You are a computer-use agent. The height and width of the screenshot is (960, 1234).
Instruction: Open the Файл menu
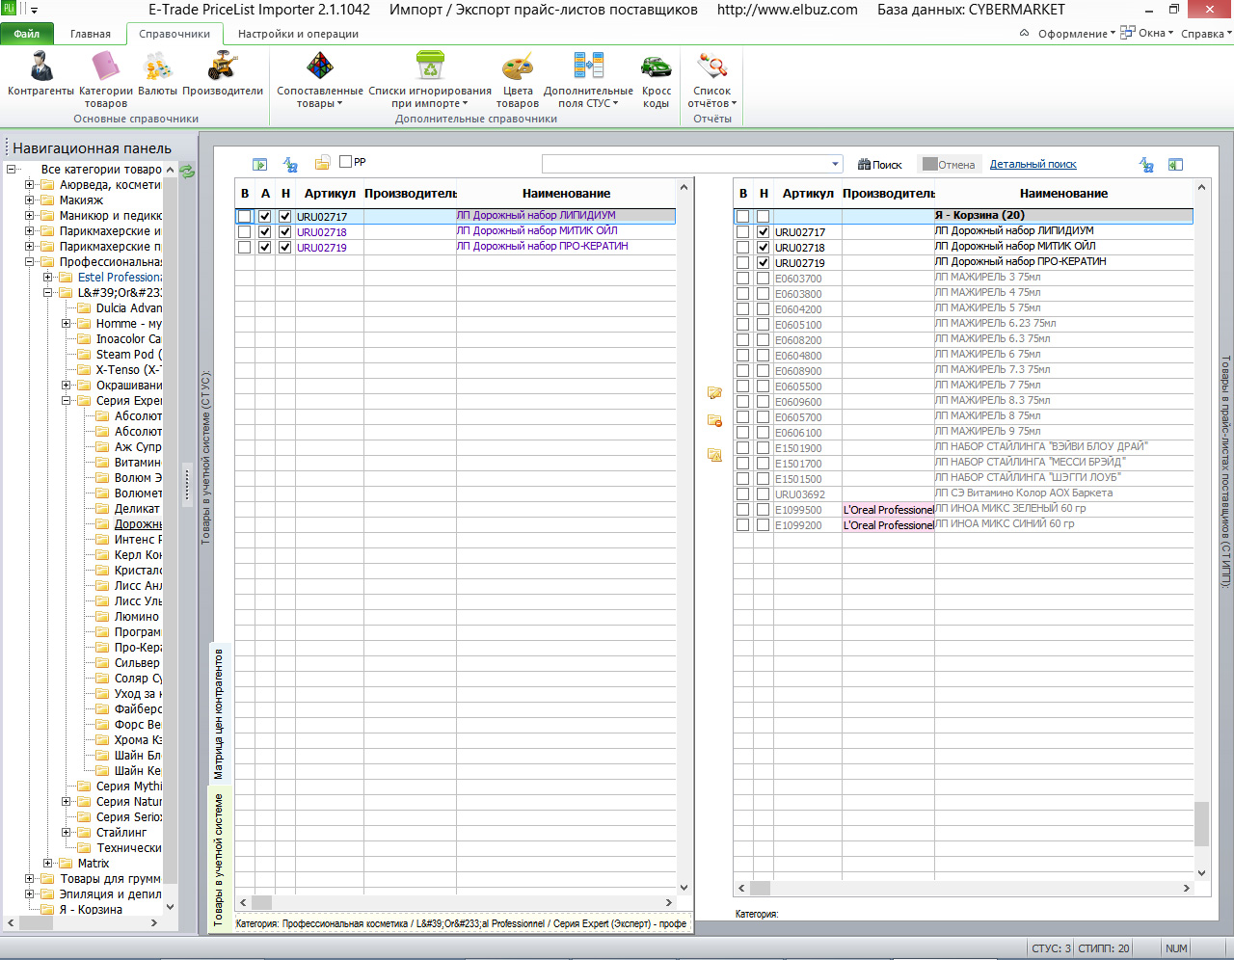(x=27, y=34)
